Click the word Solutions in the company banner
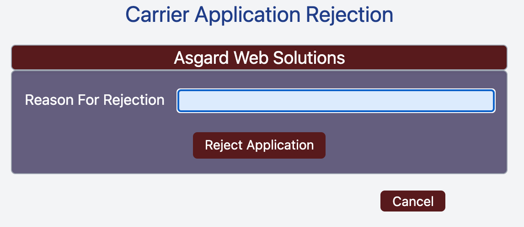The height and width of the screenshot is (227, 524). [x=309, y=58]
